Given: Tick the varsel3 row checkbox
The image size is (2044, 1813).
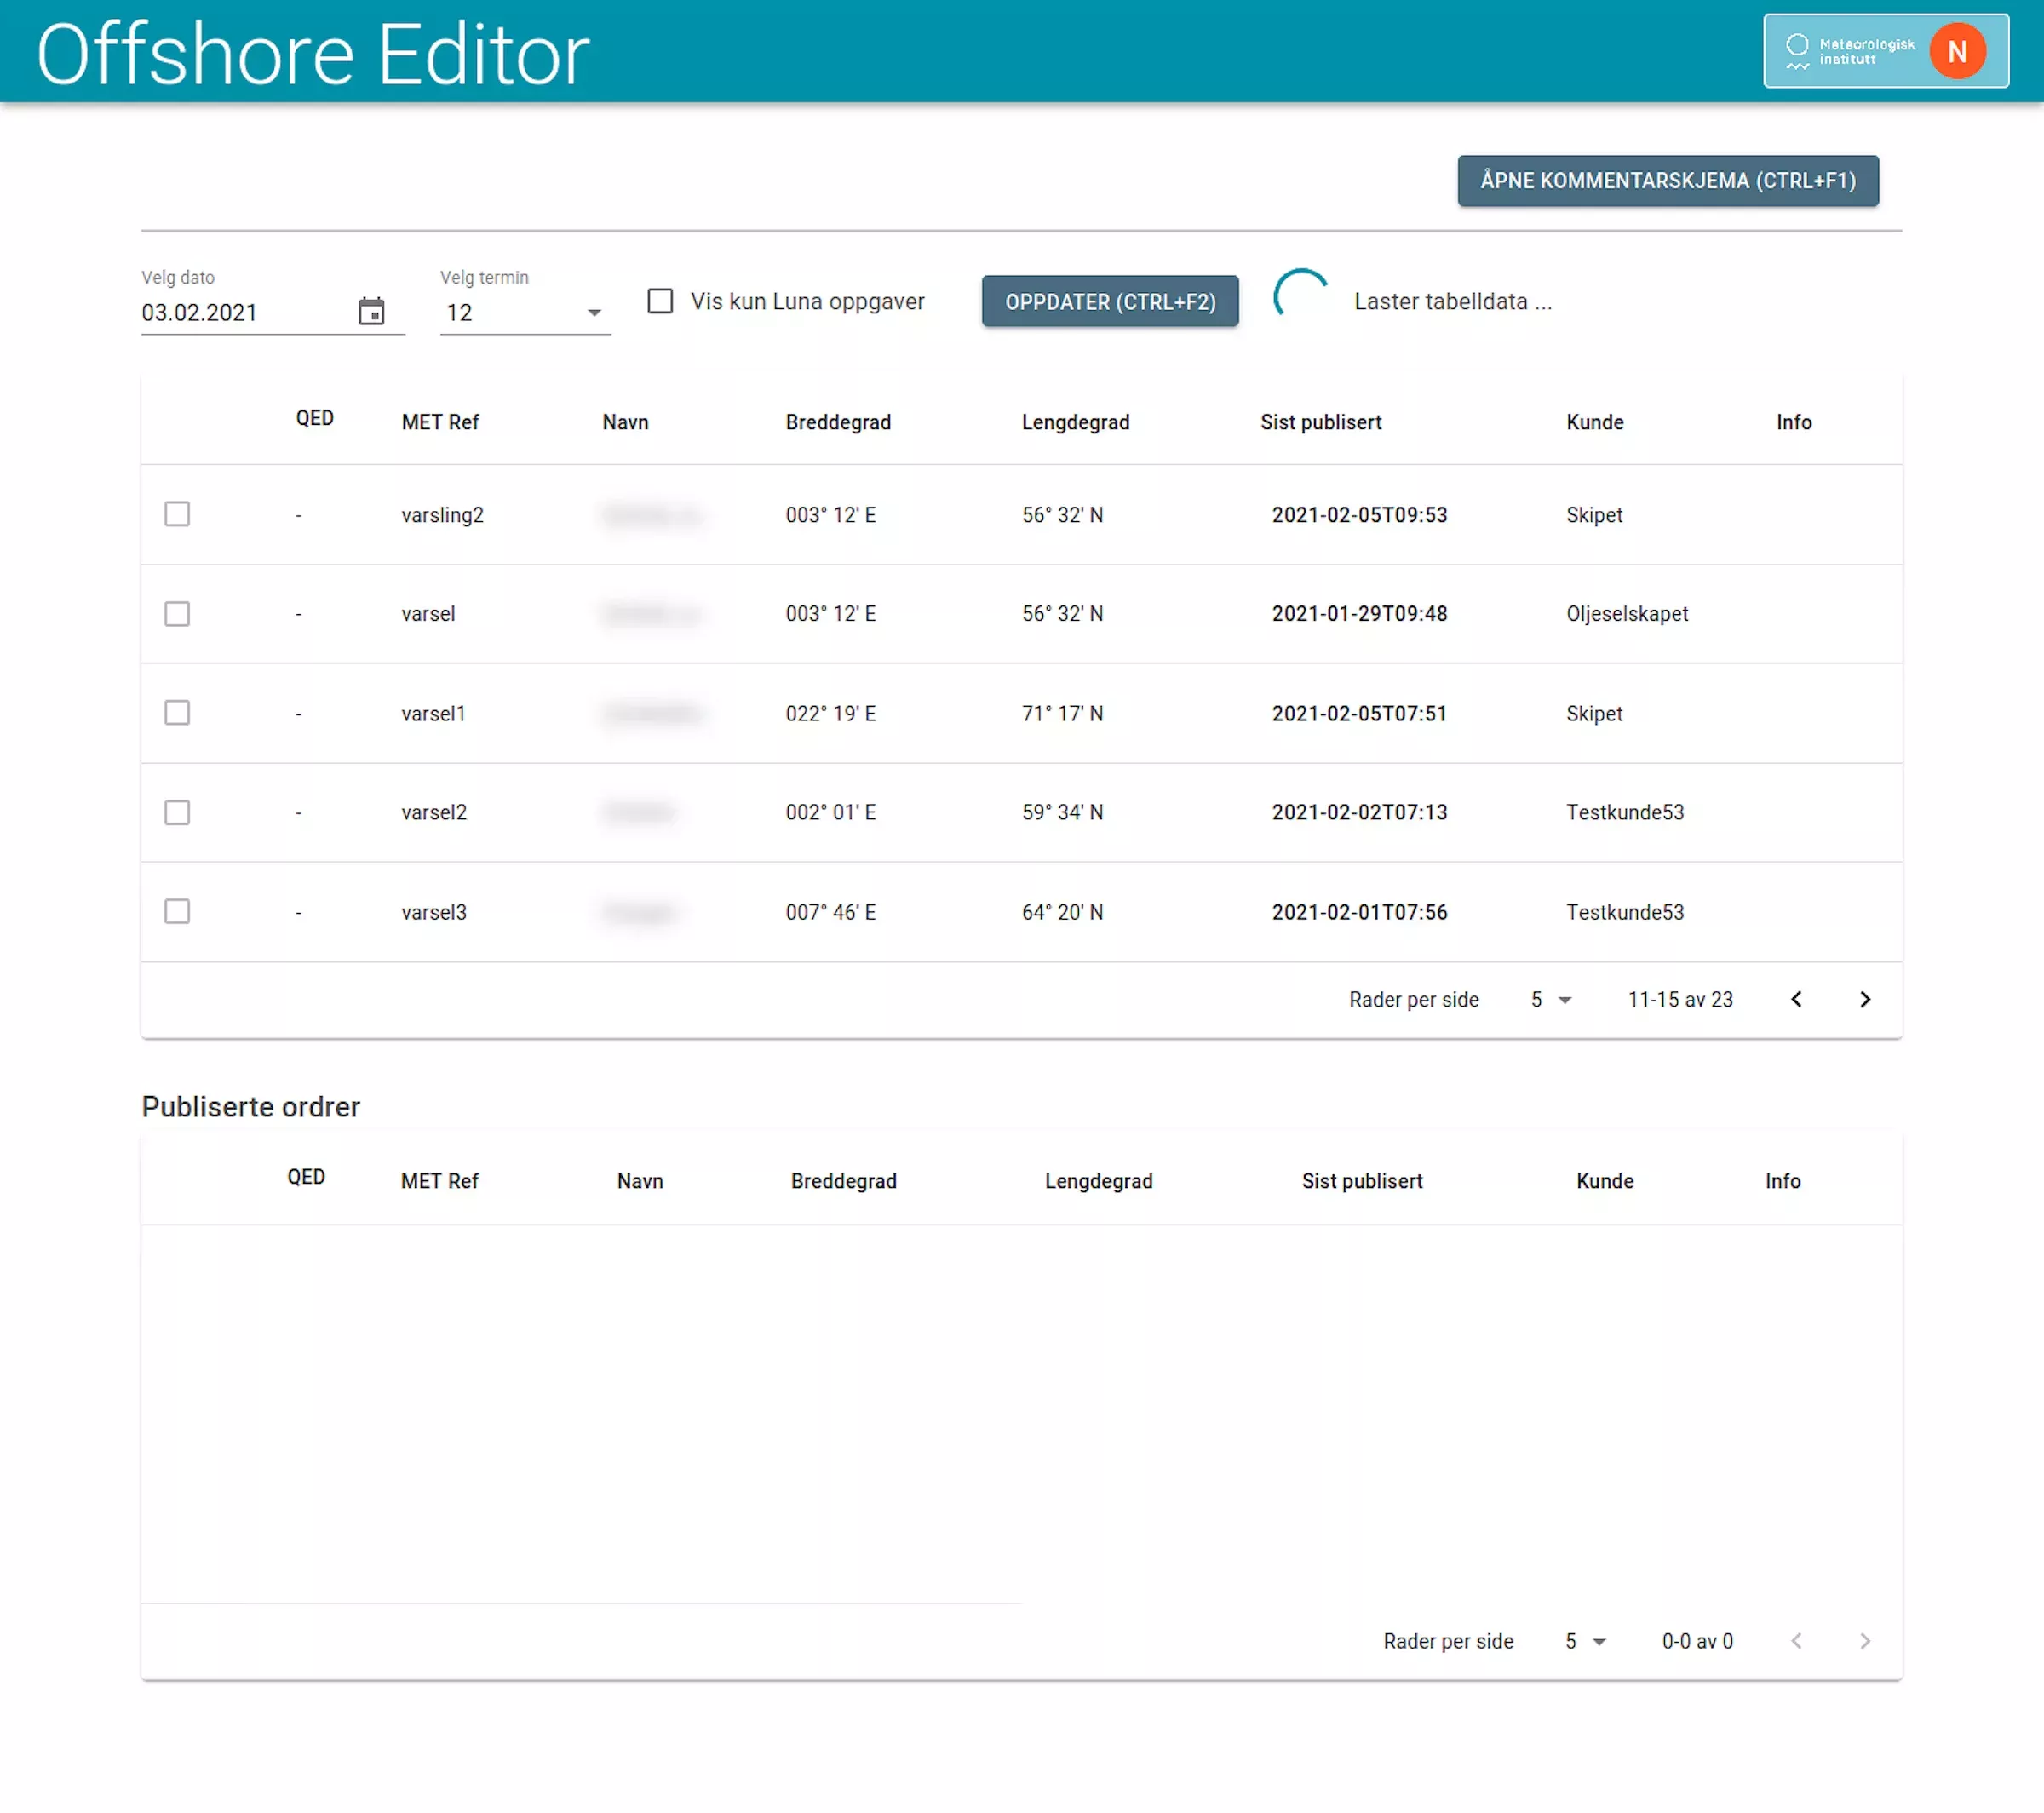Looking at the screenshot, I should point(177,911).
